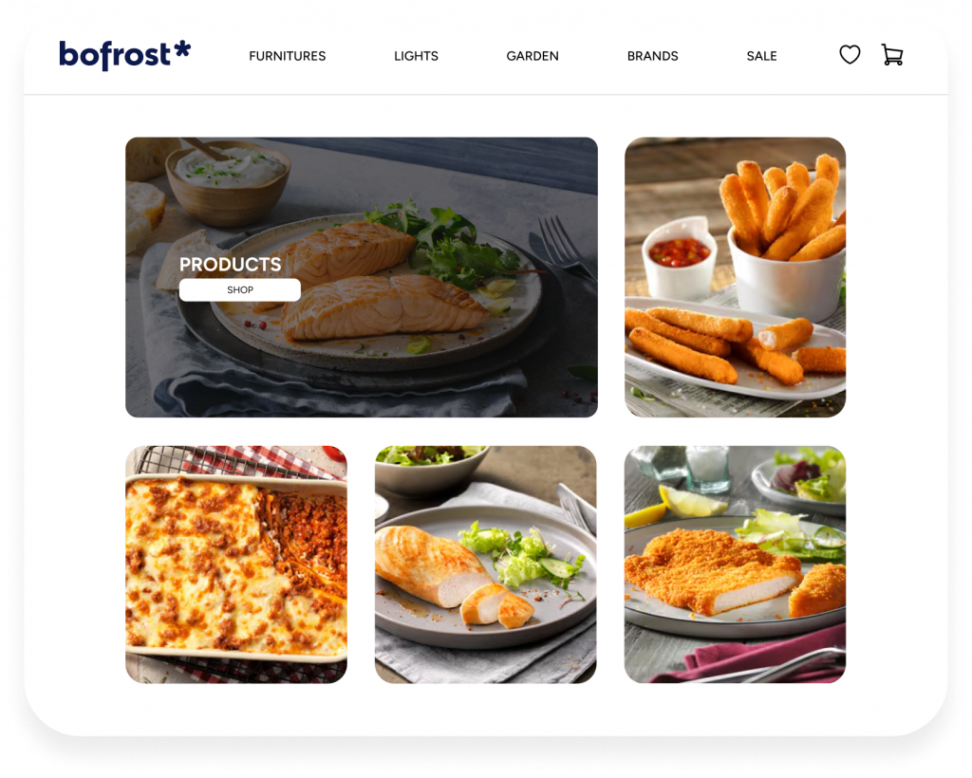
Task: Click the bofrost logo
Action: point(124,55)
